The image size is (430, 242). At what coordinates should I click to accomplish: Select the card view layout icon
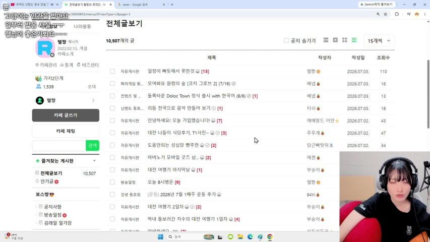pos(326,40)
